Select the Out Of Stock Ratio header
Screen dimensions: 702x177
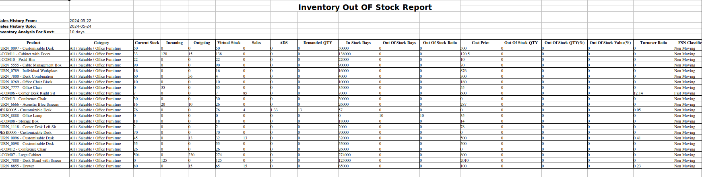coord(440,43)
